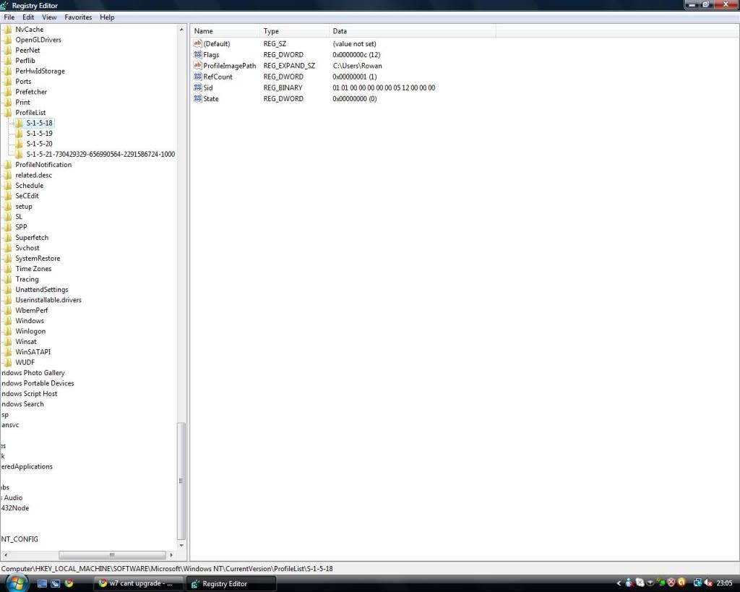This screenshot has height=592, width=740.
Task: Click the Svchost folder icon
Action: click(x=7, y=248)
